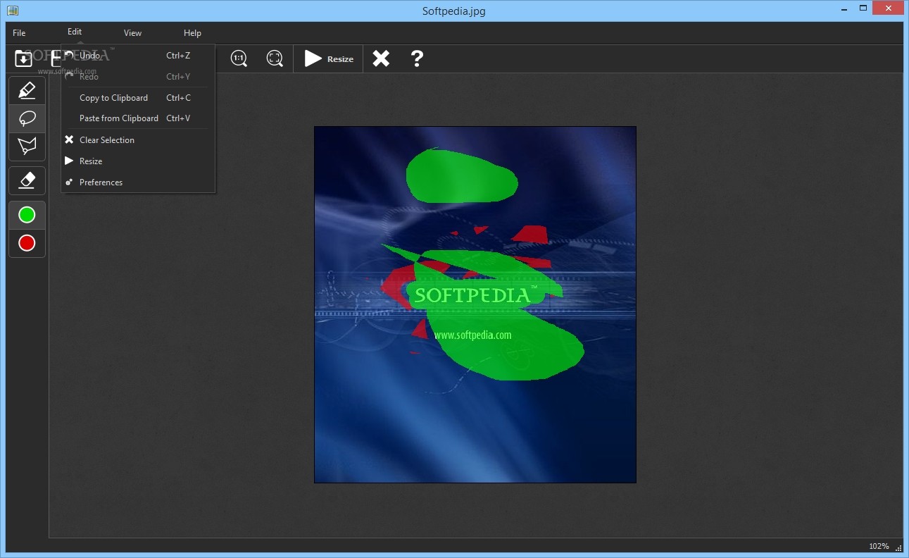Viewport: 909px width, 558px height.
Task: Click the 102% zoom level in status bar
Action: 879,546
